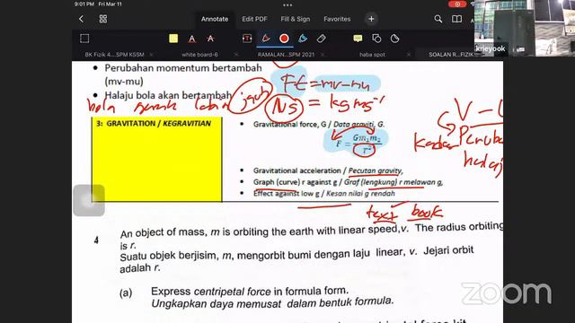575x323 pixels.
Task: Click the 'Graph (curve) r against g' line
Action: (x=348, y=182)
